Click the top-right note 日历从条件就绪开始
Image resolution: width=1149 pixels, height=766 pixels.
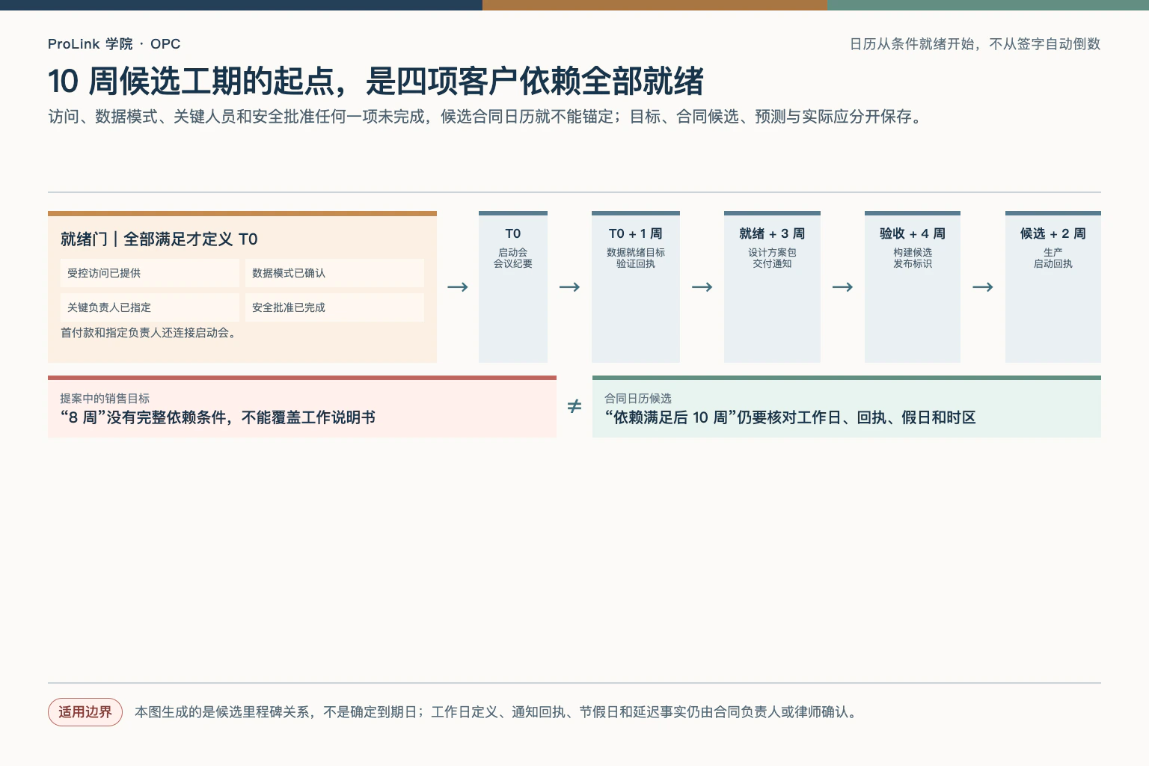[x=975, y=44]
